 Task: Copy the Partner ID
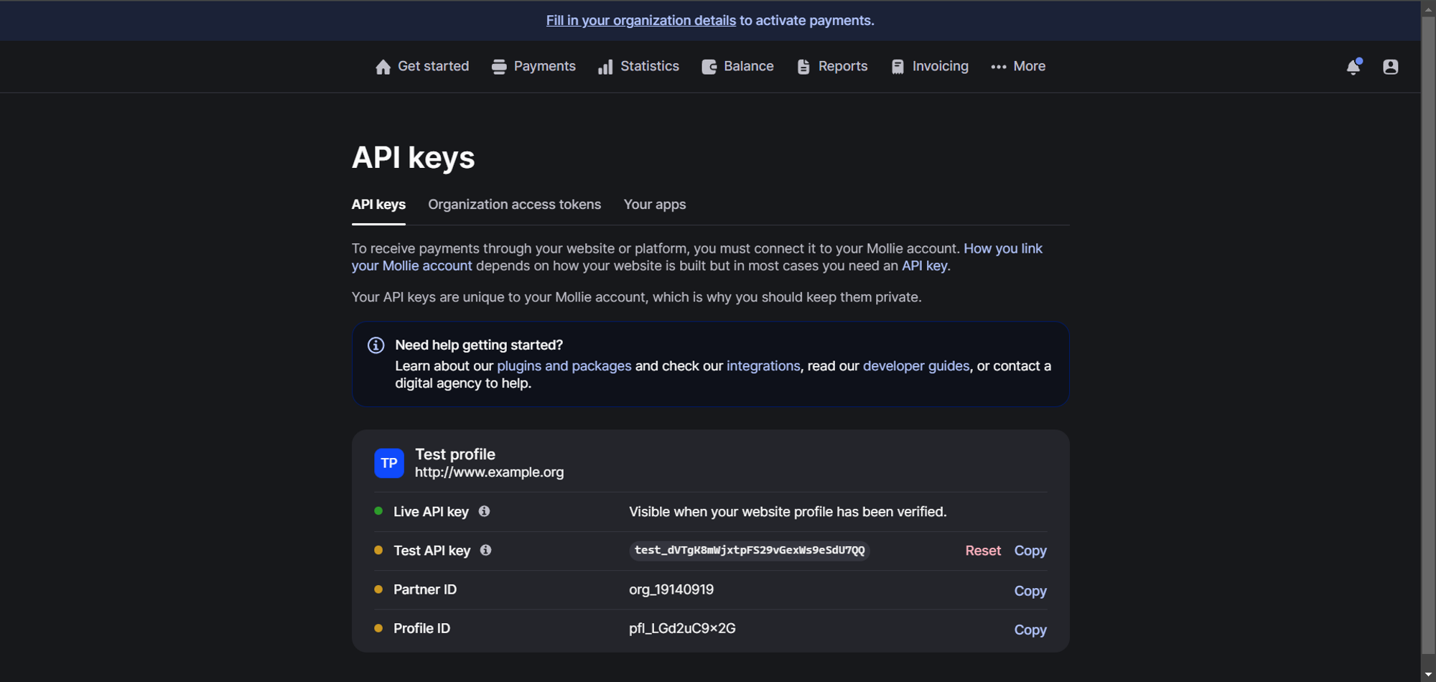click(1030, 590)
